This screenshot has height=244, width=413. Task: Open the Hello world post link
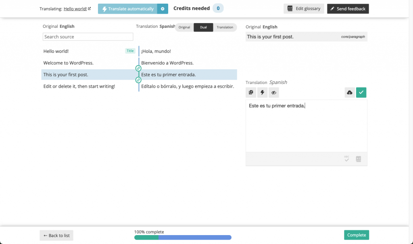(x=77, y=8)
